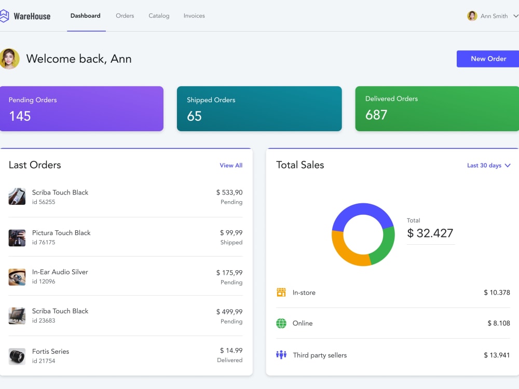
Task: Open the Dashboard tab
Action: click(86, 16)
